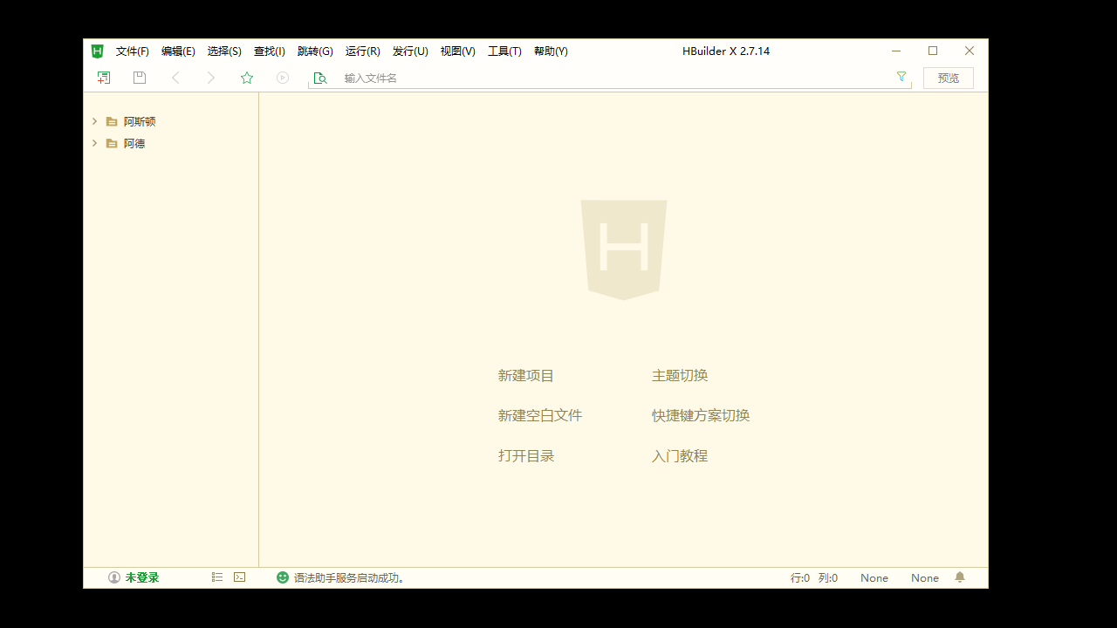Click the 预览 preview button
The image size is (1117, 628).
(949, 78)
